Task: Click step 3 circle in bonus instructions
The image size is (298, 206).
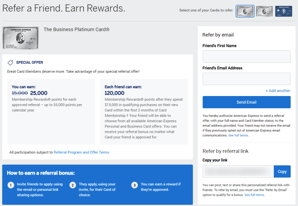Action: [135, 185]
